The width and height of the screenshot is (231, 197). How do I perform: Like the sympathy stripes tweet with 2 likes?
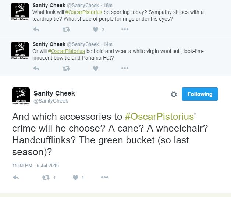(96, 29)
